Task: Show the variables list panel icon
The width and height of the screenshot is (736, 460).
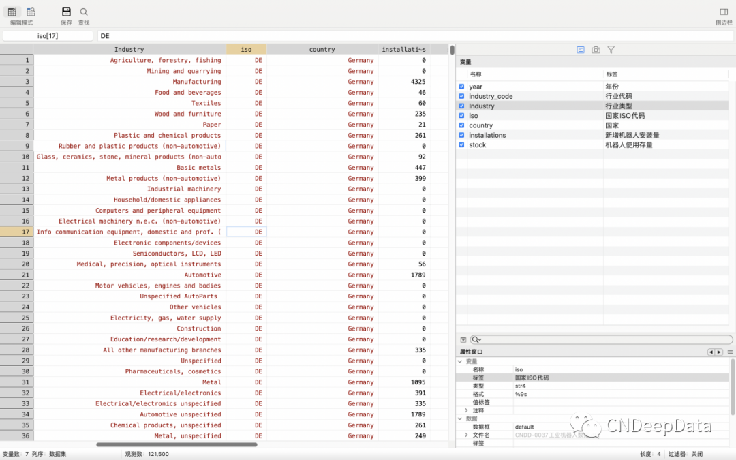Action: (581, 50)
